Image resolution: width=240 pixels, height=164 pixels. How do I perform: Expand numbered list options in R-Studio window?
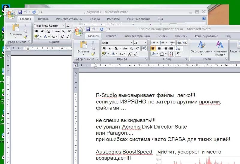point(166,43)
